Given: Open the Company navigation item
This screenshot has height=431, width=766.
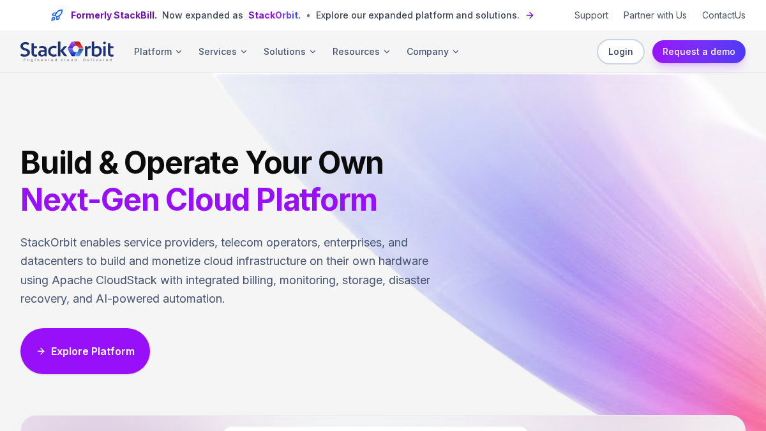Looking at the screenshot, I should (x=433, y=52).
